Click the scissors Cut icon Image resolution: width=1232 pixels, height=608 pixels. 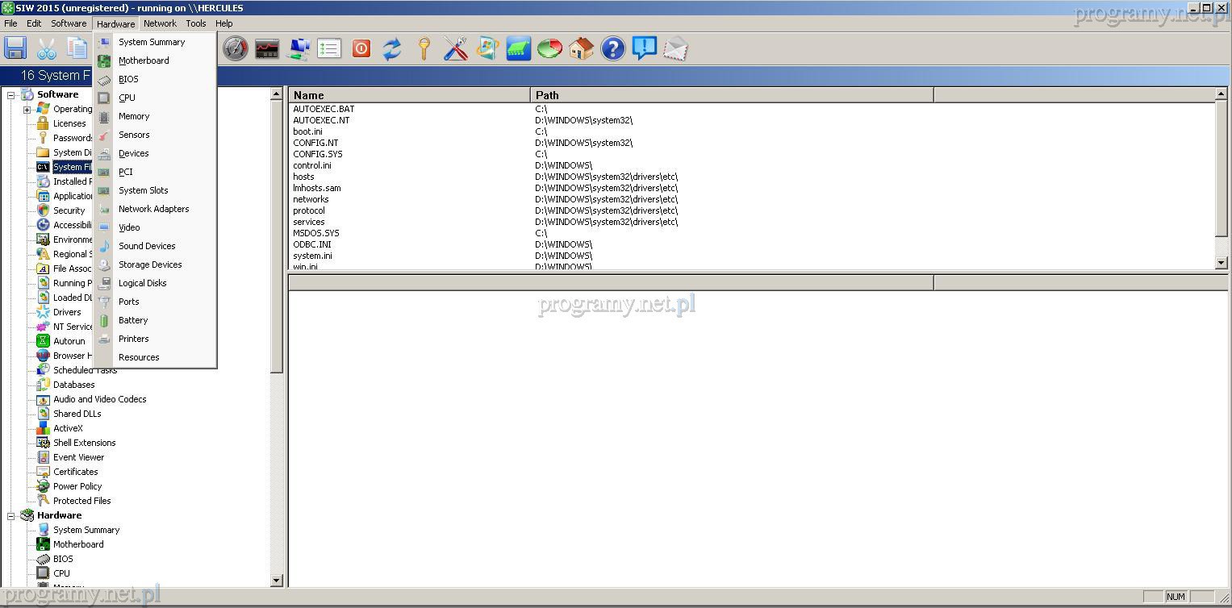tap(47, 48)
